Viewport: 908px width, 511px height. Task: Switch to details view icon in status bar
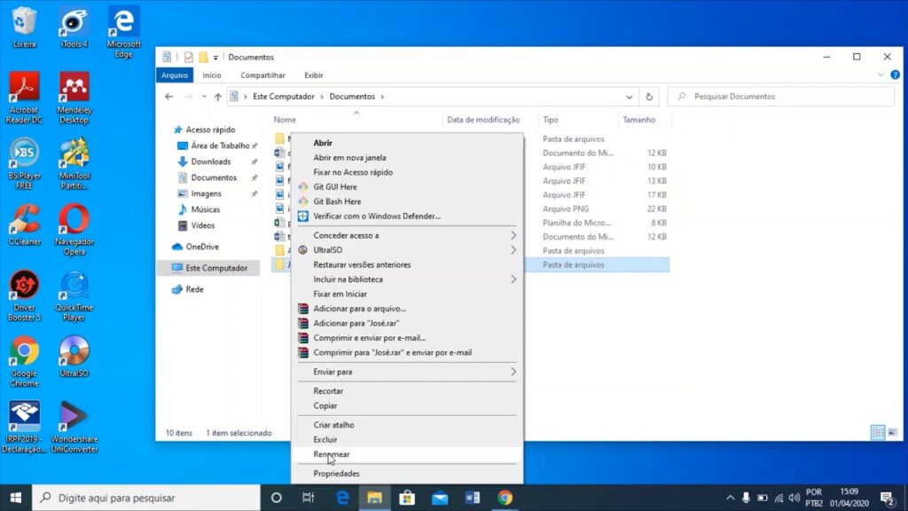pyautogui.click(x=878, y=433)
